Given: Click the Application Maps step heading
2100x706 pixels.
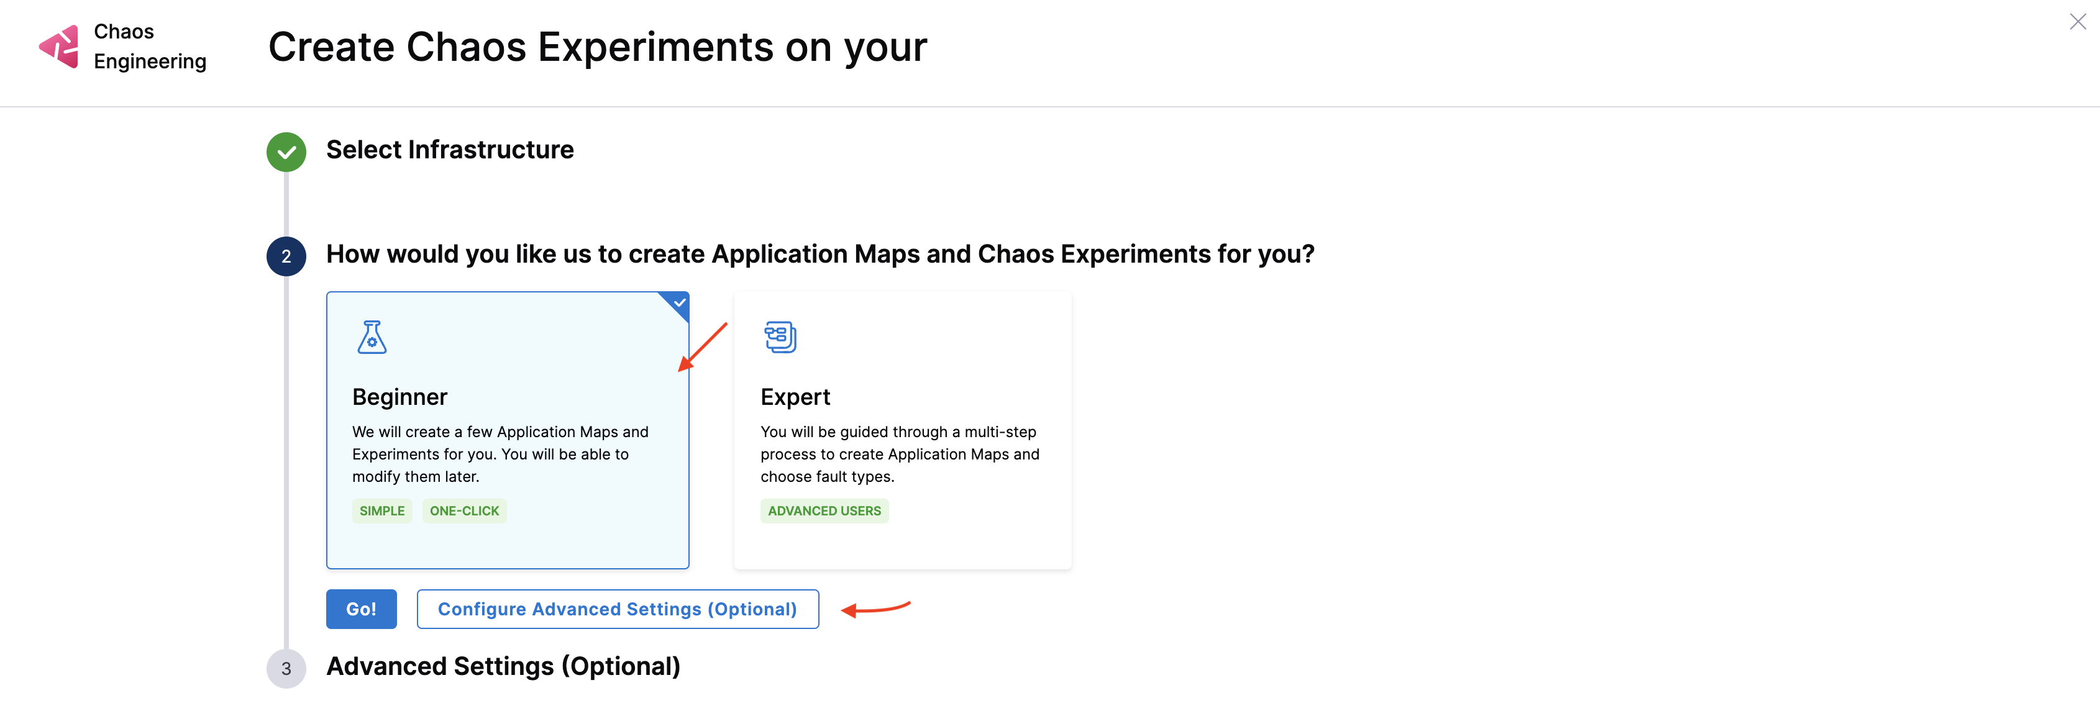Looking at the screenshot, I should [x=819, y=254].
